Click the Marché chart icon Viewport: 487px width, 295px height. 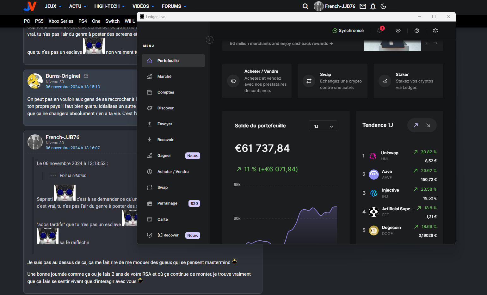click(x=150, y=77)
